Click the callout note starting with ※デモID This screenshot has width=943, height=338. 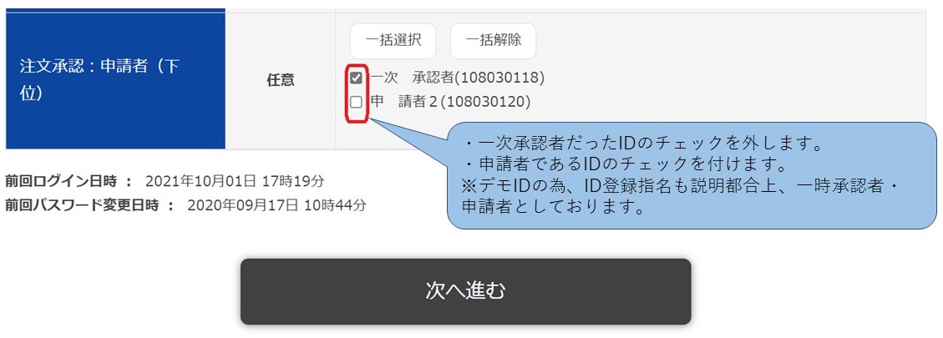tap(681, 184)
